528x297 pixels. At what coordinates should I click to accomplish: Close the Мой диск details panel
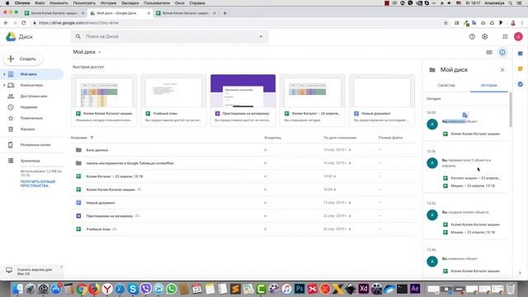pyautogui.click(x=502, y=69)
